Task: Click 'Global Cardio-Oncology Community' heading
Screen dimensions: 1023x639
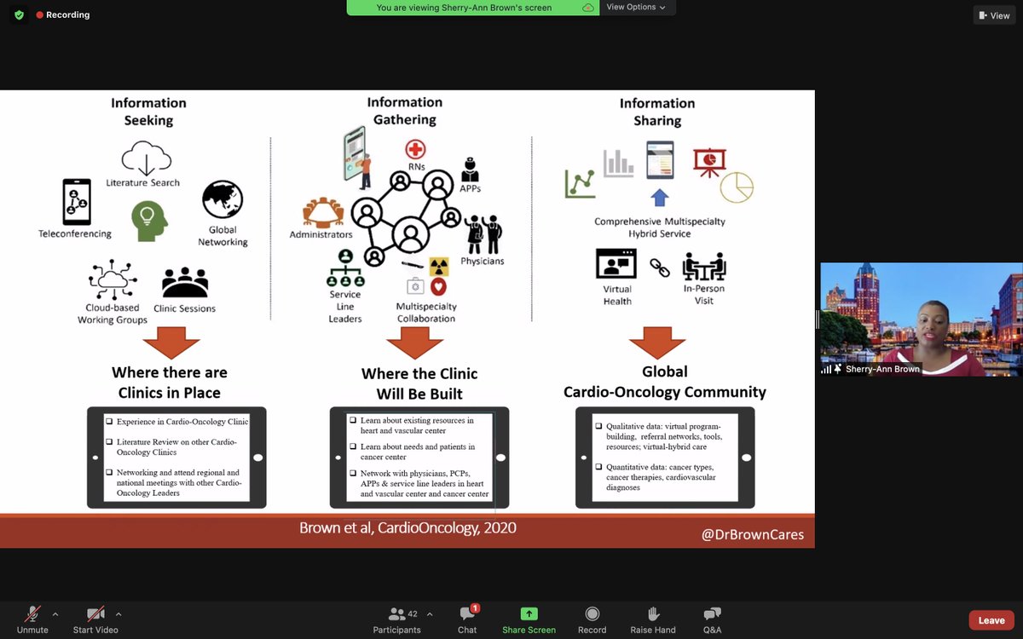Action: [665, 382]
